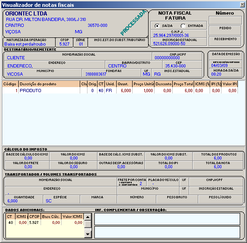Image resolution: width=247 pixels, height=243 pixels.
Task: Click the scroll up arrow in Dados Adicionais
Action: pyautogui.click(x=88, y=217)
